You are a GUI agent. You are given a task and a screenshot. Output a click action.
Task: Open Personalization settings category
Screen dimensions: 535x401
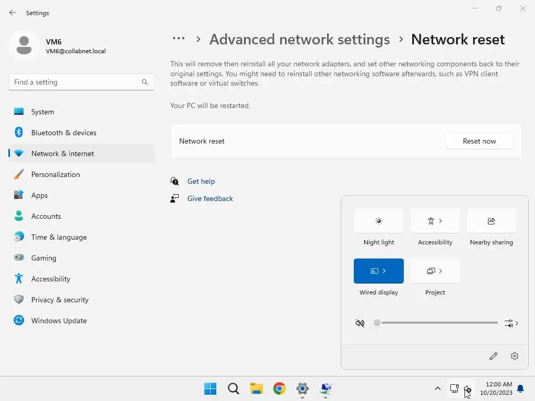[x=81, y=174]
